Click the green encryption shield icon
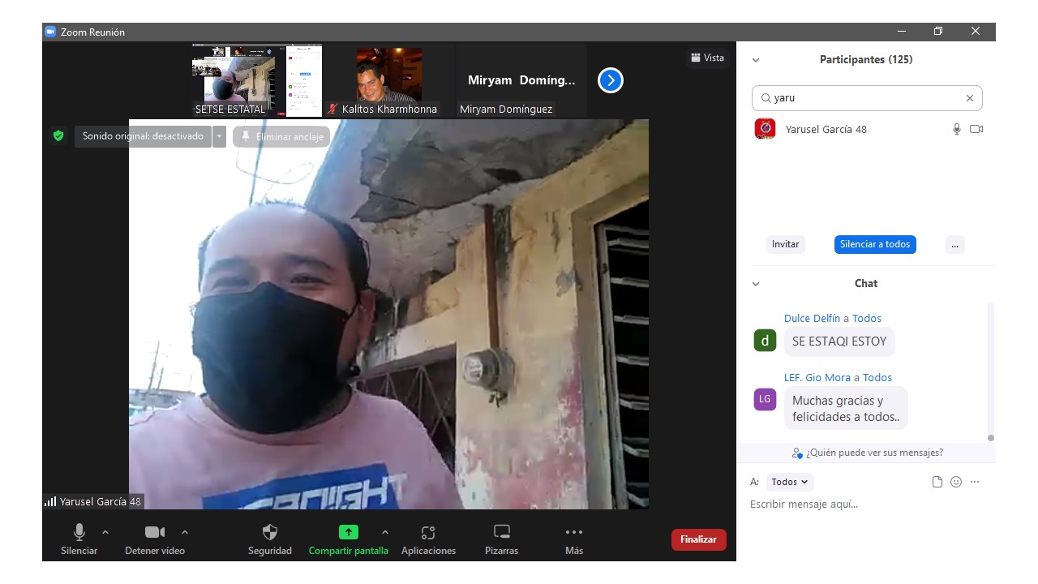The width and height of the screenshot is (1038, 584). (x=58, y=135)
